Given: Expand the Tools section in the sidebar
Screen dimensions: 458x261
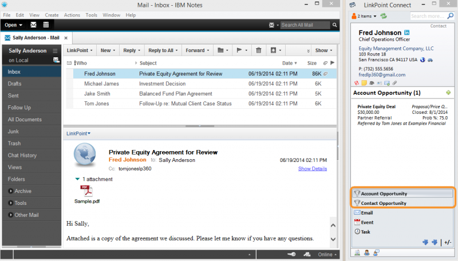Looking at the screenshot, I should pyautogui.click(x=10, y=203).
